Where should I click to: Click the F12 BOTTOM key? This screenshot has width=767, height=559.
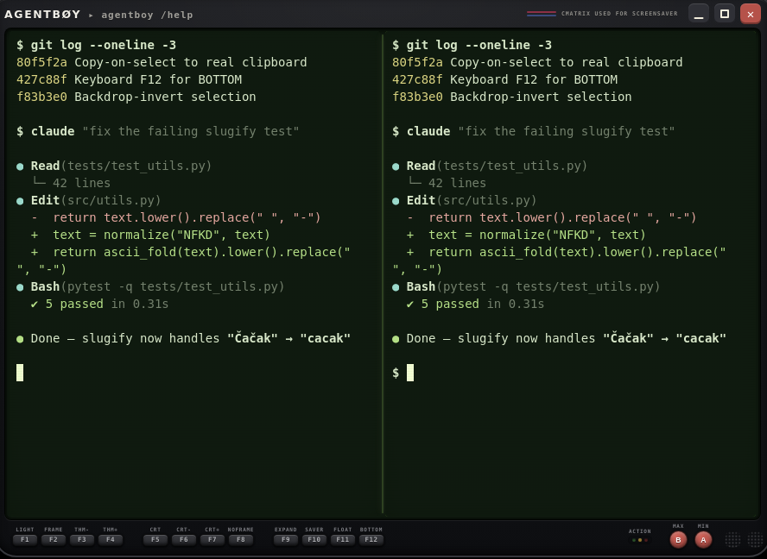coord(371,539)
